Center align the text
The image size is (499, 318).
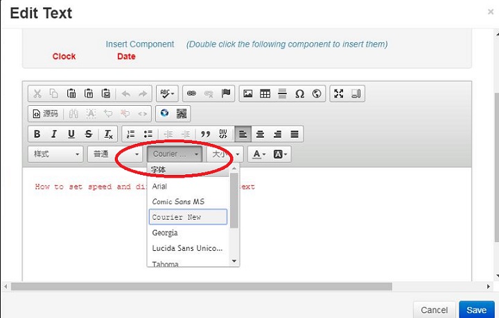[x=261, y=134]
